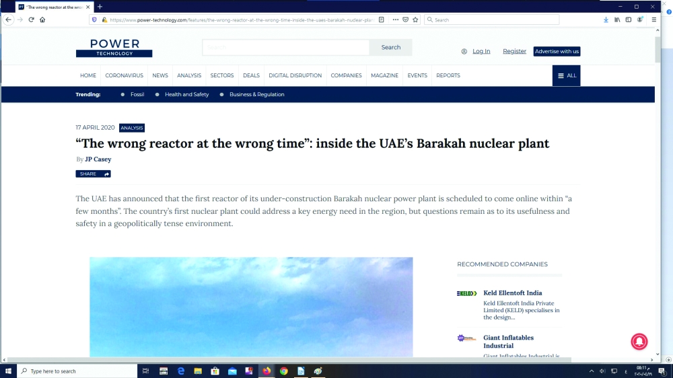Select the MAGAZINE navigation item
Screen dimensions: 673x378
pos(384,75)
